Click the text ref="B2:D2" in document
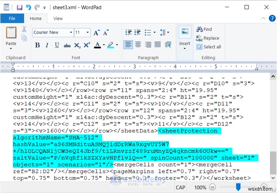The image size is (277, 193). click(34, 171)
